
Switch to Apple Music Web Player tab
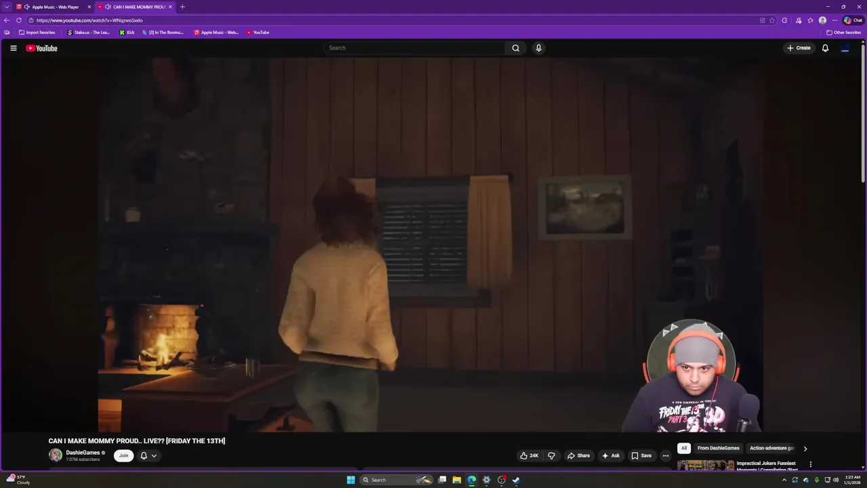tap(54, 7)
